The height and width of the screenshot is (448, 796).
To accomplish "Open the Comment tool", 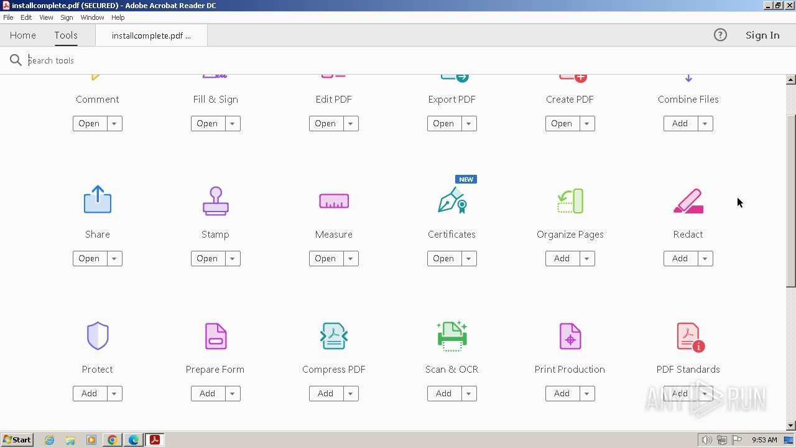I will pyautogui.click(x=90, y=123).
